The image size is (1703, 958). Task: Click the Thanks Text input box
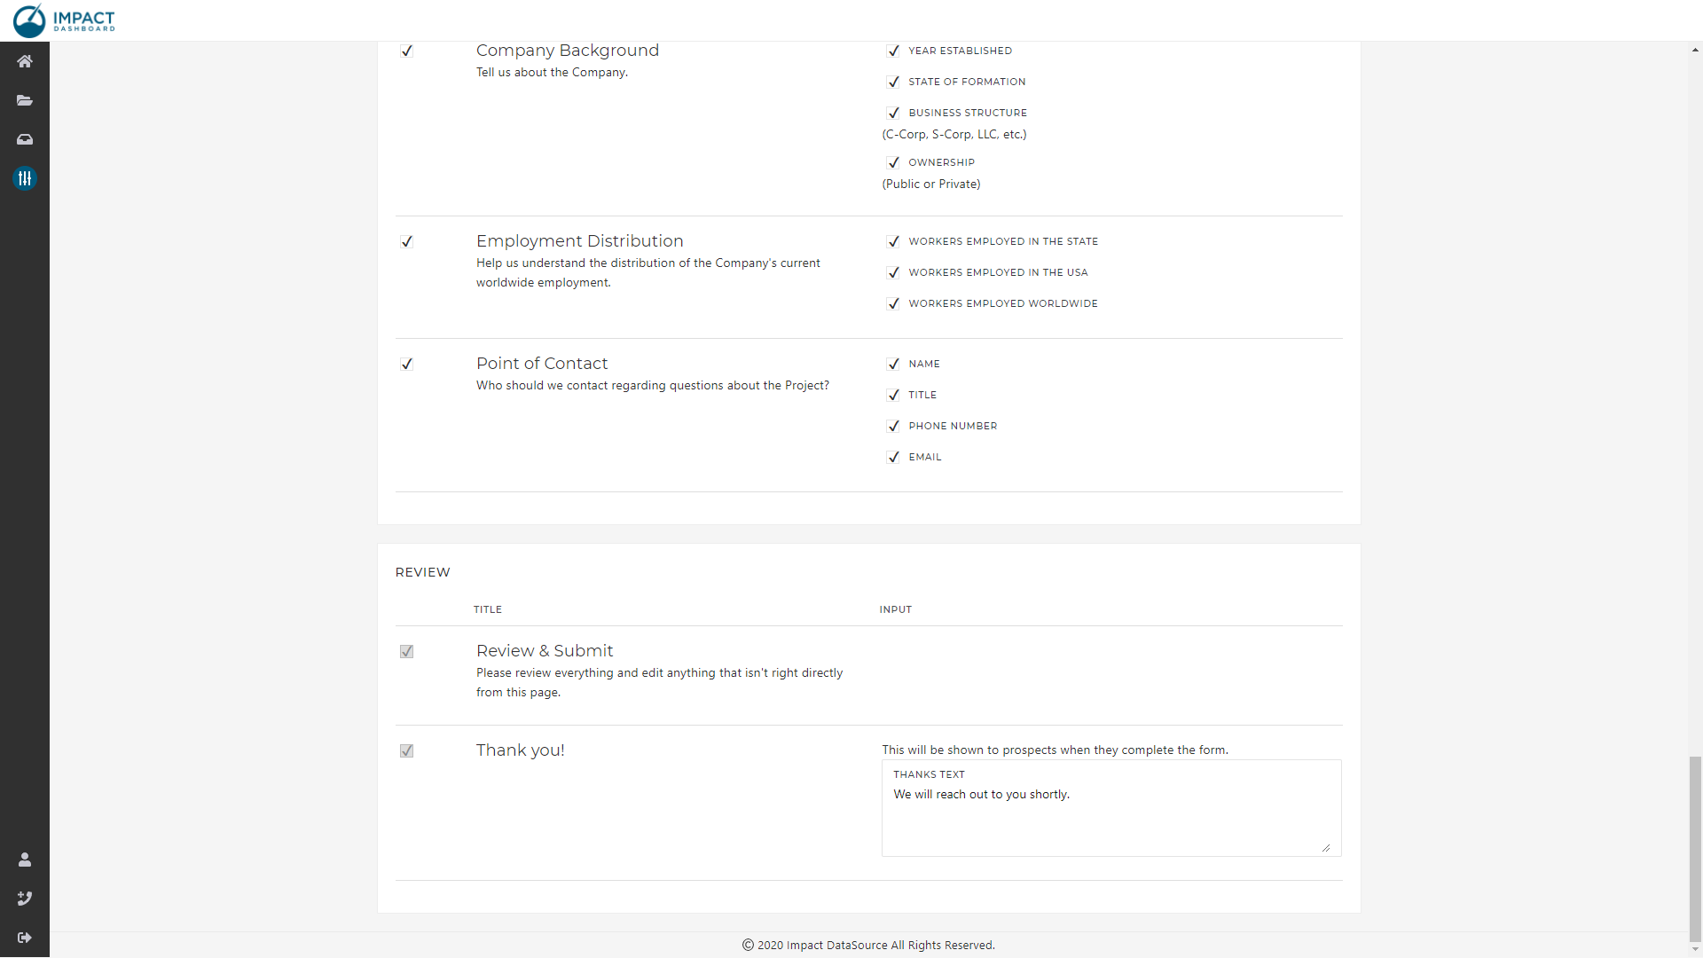1110,816
